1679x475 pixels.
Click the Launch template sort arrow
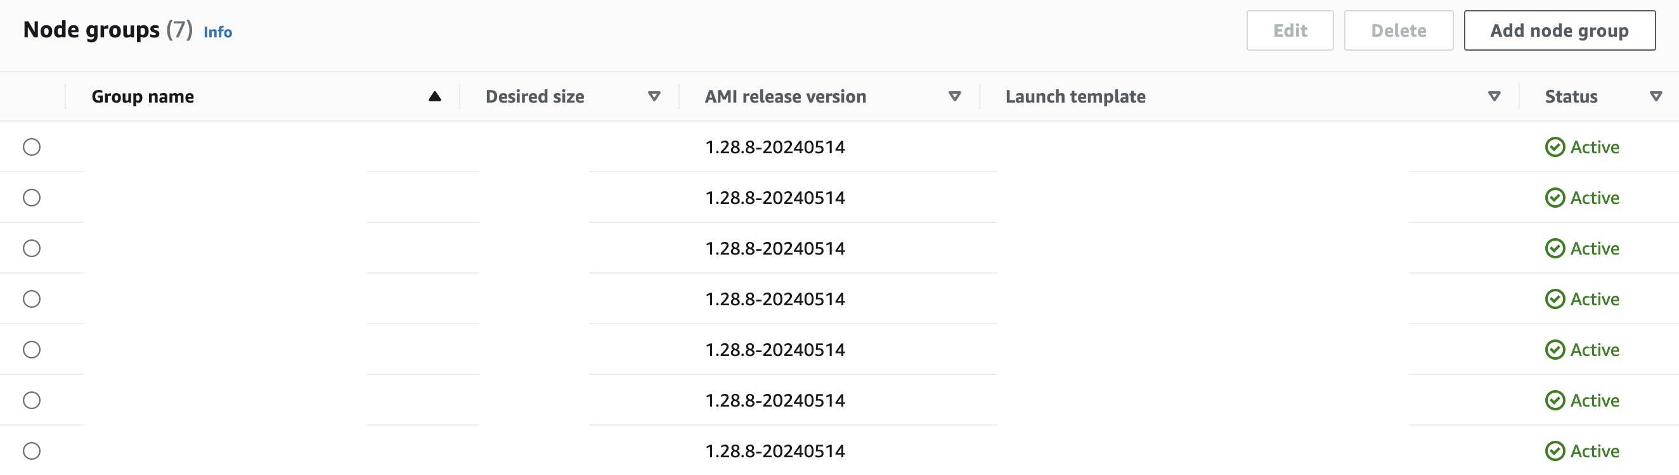1494,96
